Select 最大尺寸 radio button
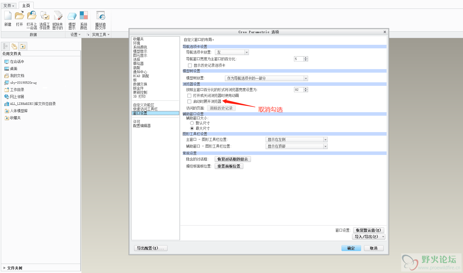 pos(192,128)
